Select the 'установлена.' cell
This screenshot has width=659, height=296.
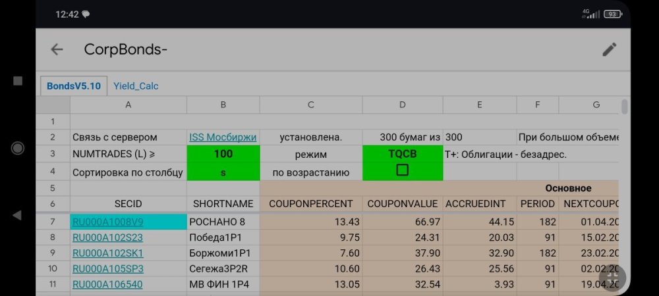point(311,137)
